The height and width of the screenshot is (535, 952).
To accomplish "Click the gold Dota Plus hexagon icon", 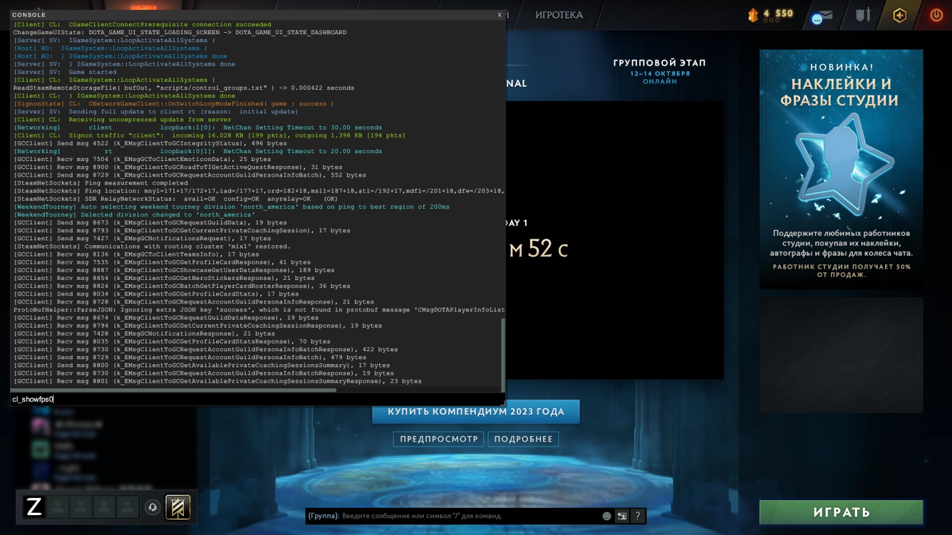I will tap(899, 15).
